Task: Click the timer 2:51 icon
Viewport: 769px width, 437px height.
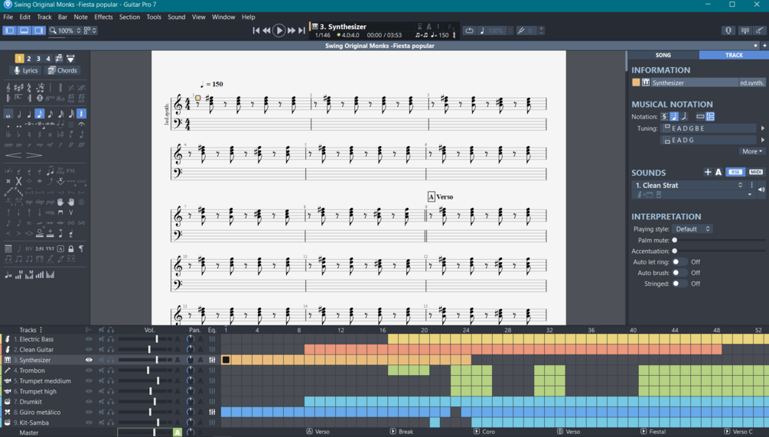Action: coord(39,249)
